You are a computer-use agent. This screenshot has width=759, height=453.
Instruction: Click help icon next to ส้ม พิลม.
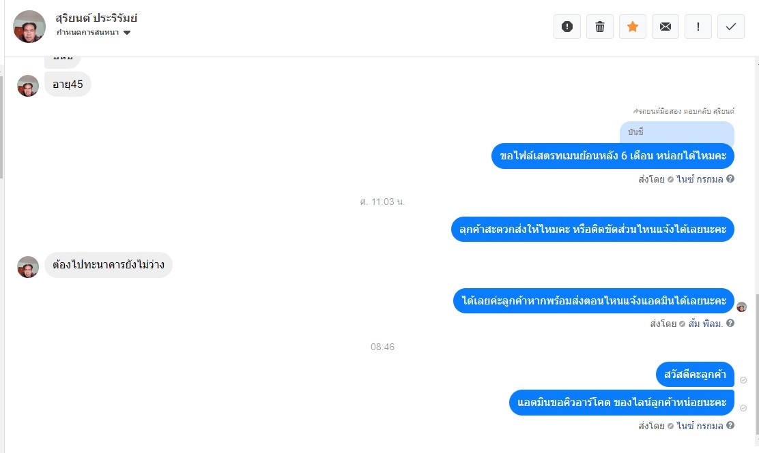(730, 323)
